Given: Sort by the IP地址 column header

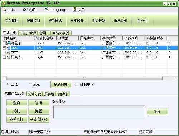Looking at the screenshot, I should (x=68, y=38).
